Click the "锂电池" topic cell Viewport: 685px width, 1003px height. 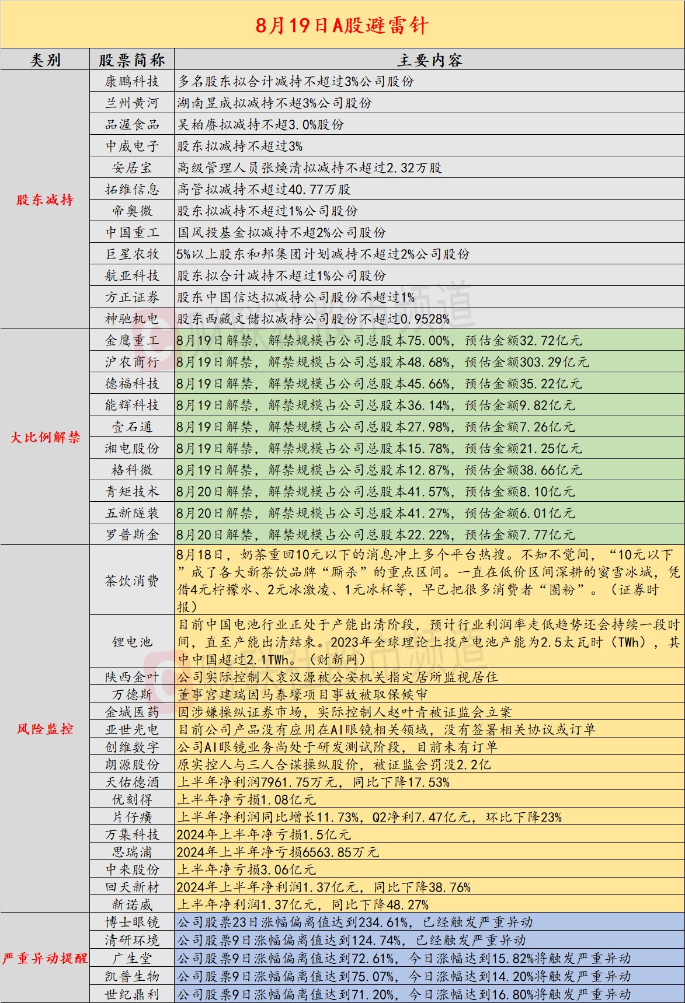click(x=132, y=642)
